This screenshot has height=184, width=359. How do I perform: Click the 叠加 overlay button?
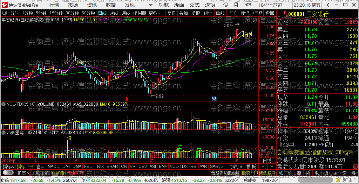184,13
